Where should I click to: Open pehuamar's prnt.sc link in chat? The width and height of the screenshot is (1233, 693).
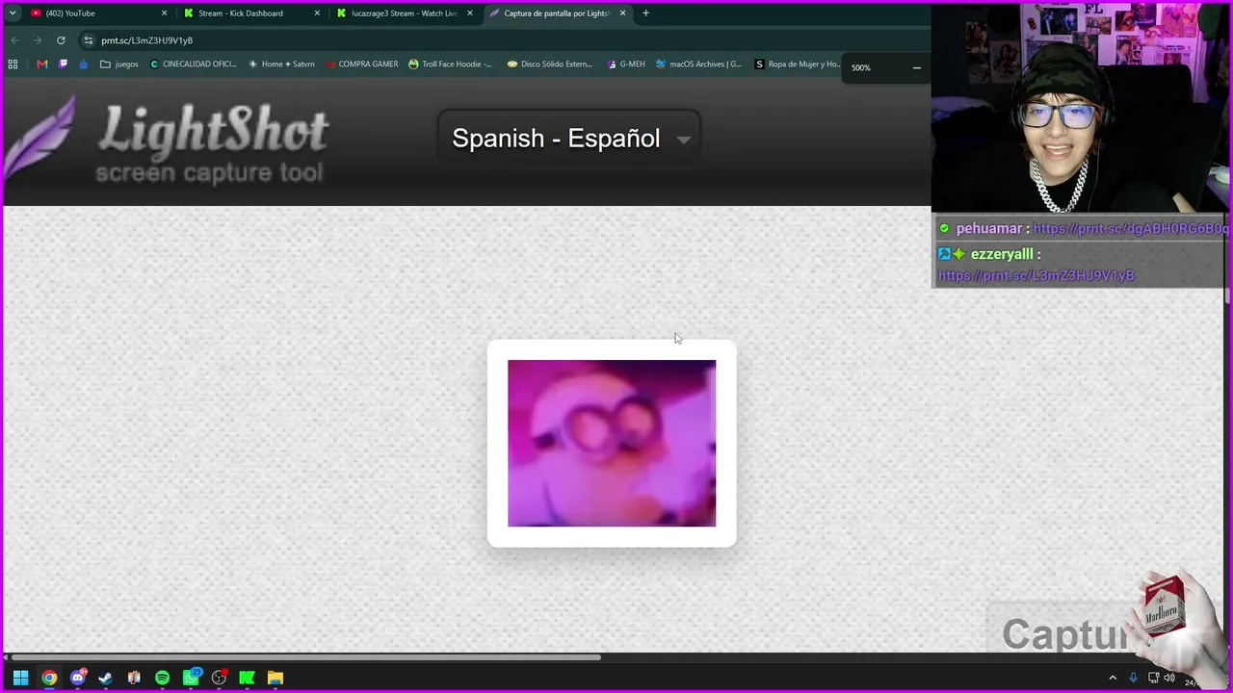pos(1131,229)
